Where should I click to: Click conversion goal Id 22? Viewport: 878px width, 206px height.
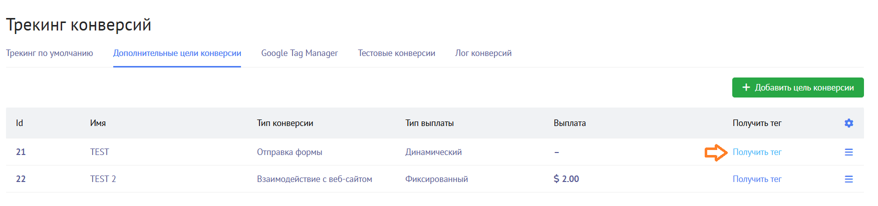21,179
